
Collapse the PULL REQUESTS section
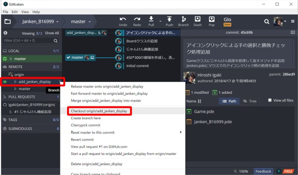pos(31,97)
